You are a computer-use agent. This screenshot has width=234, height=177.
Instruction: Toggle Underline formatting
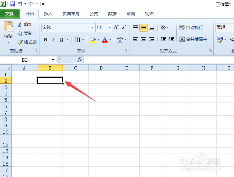pyautogui.click(x=62, y=40)
